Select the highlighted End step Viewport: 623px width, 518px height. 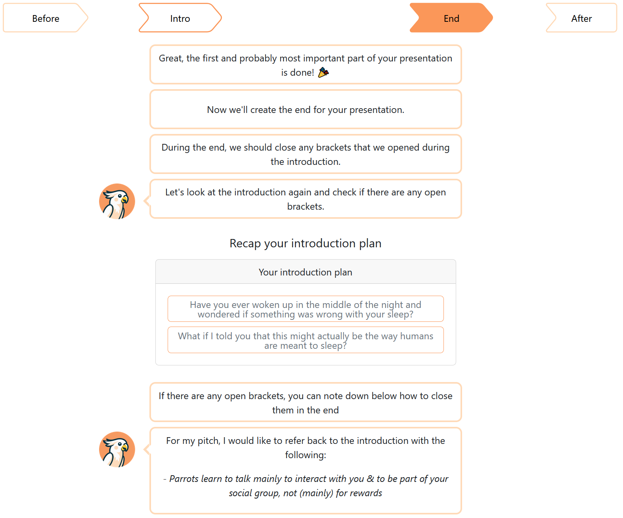coord(451,19)
